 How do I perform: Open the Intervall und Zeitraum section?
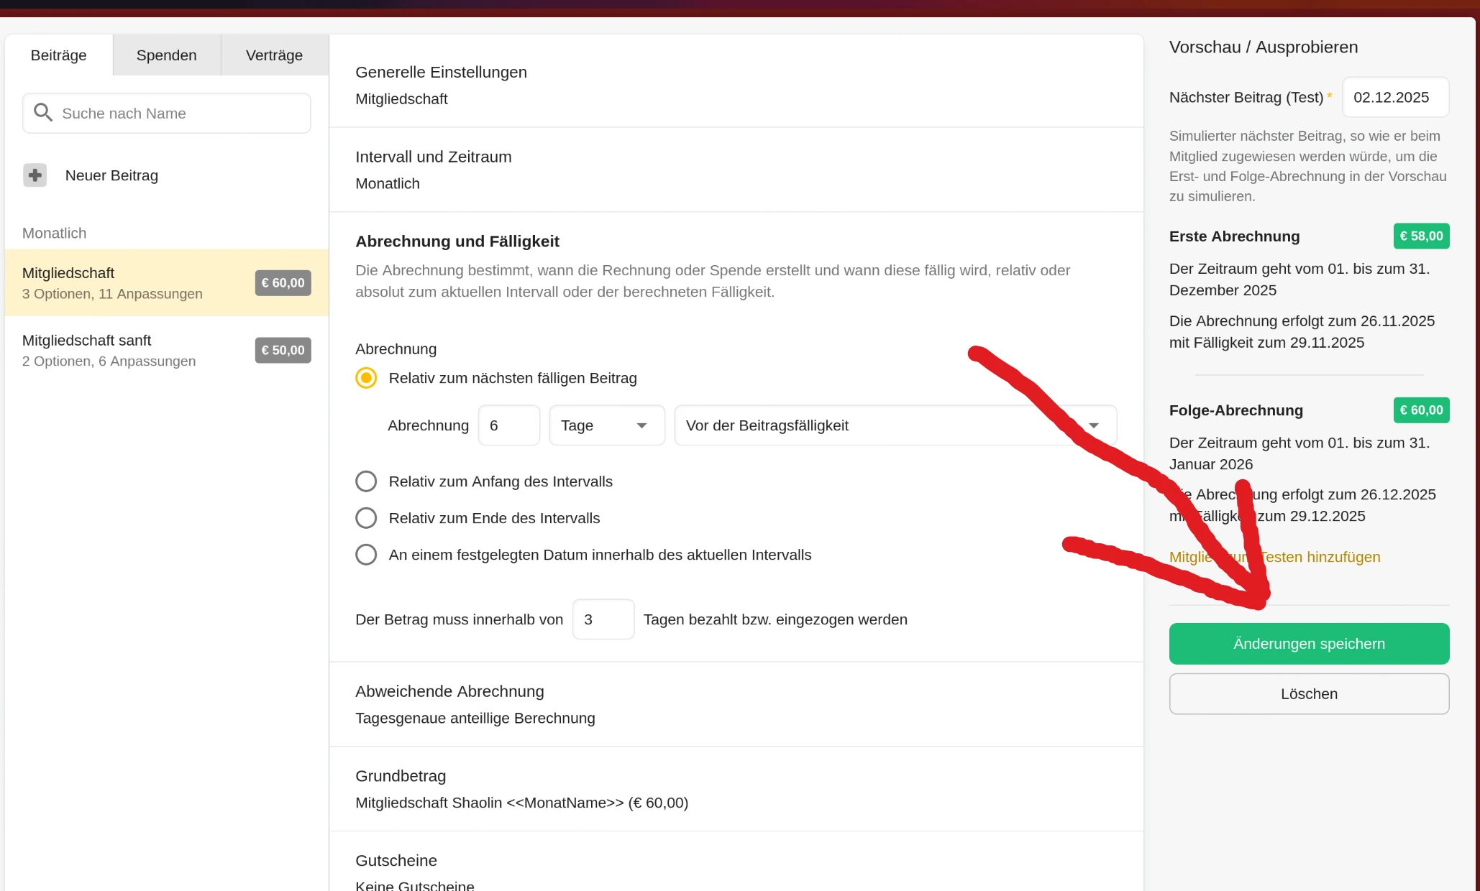click(735, 170)
